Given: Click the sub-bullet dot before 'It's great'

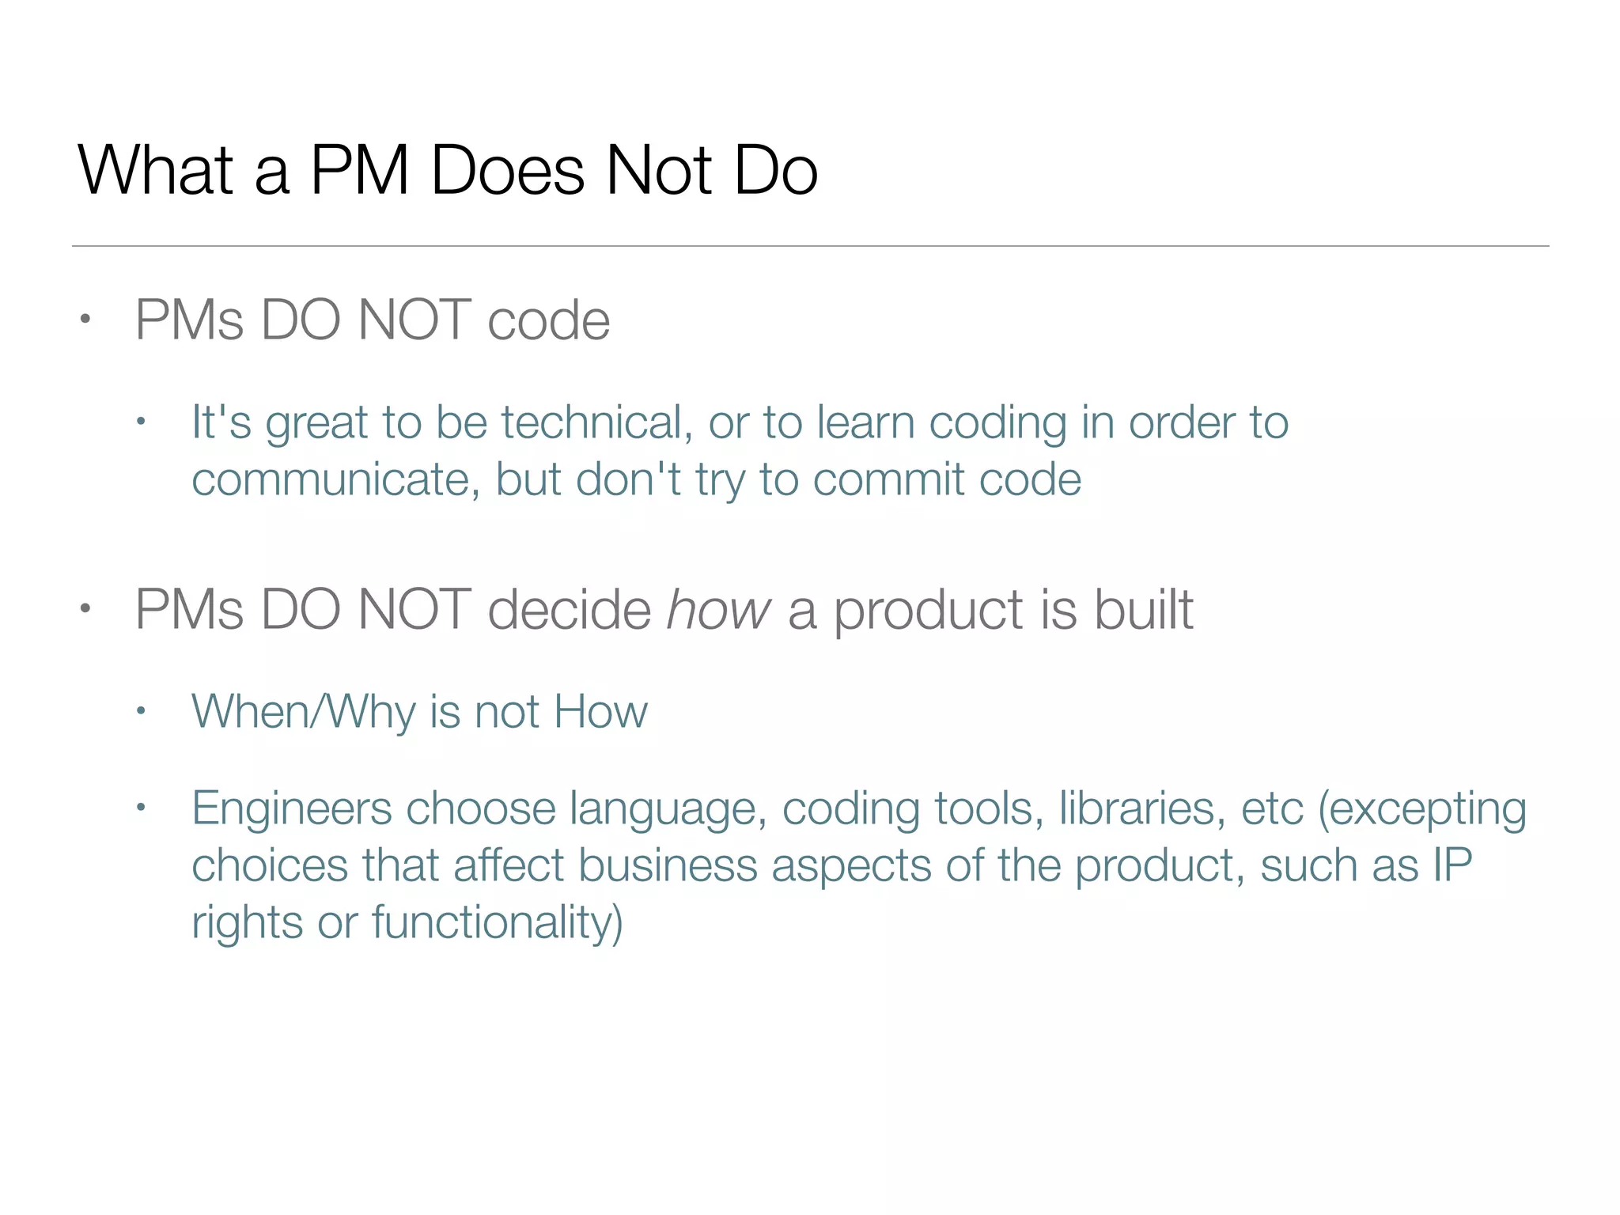Looking at the screenshot, I should (141, 421).
